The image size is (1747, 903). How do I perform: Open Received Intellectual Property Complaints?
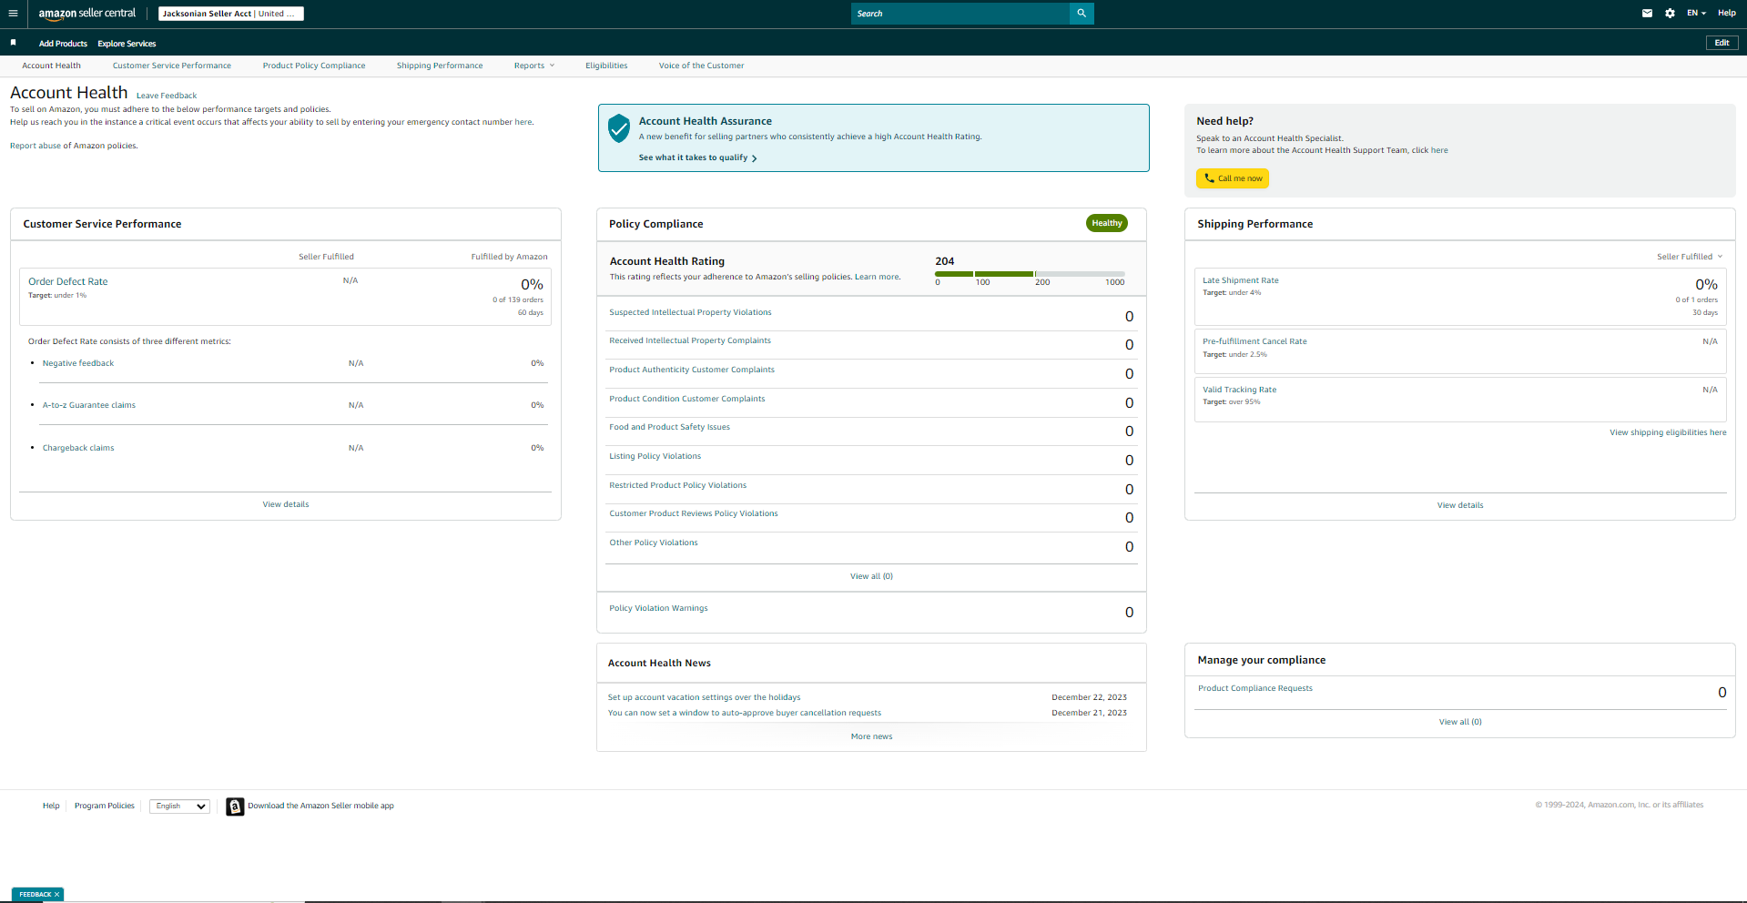[690, 340]
